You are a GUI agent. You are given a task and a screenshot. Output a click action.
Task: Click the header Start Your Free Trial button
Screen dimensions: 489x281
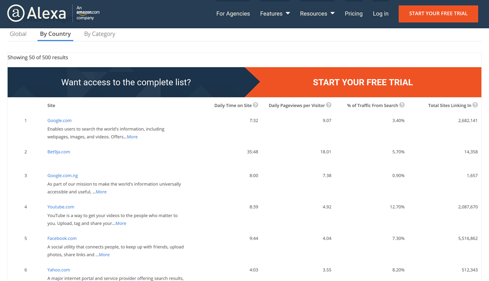[438, 14]
